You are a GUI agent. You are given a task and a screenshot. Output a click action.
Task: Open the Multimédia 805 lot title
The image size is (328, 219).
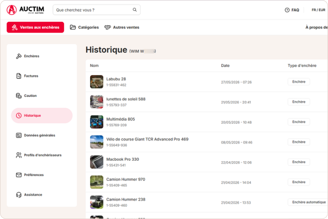click(x=121, y=119)
